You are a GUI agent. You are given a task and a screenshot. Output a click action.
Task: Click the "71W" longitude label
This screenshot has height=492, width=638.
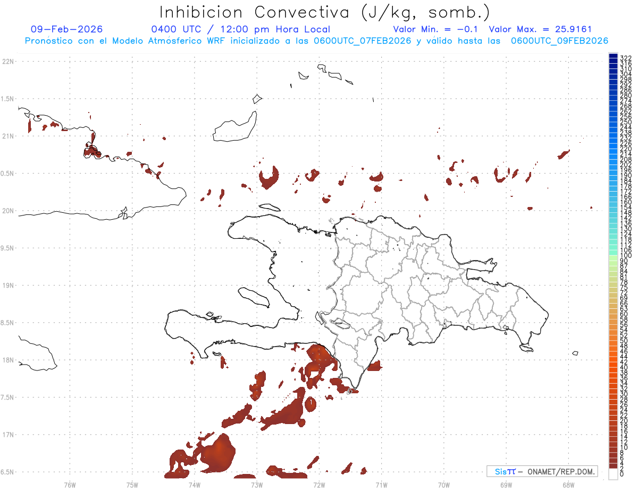tap(381, 485)
